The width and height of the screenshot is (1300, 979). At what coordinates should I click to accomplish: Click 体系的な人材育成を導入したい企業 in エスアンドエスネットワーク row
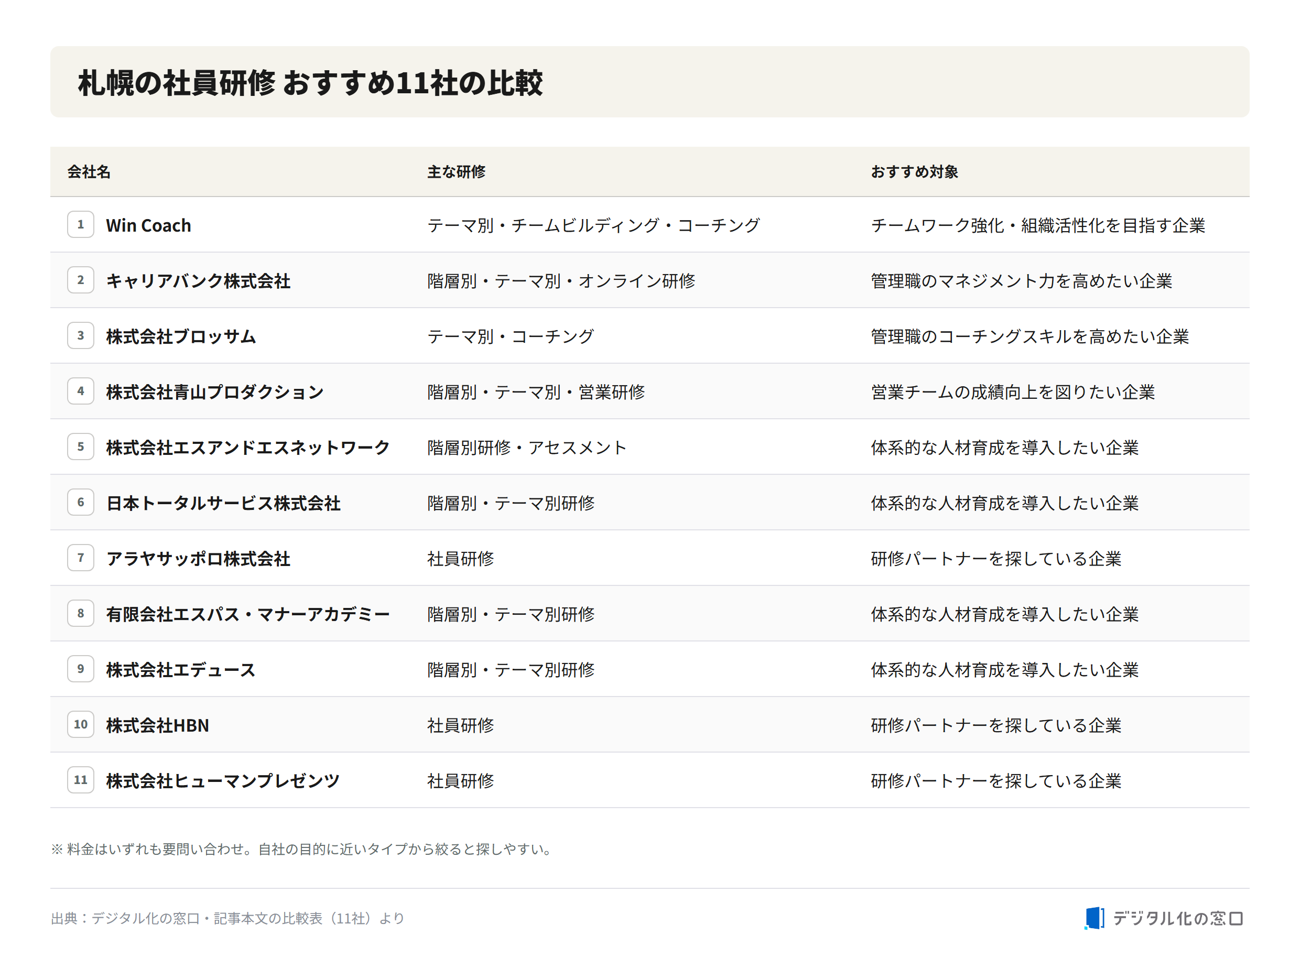pyautogui.click(x=1005, y=447)
